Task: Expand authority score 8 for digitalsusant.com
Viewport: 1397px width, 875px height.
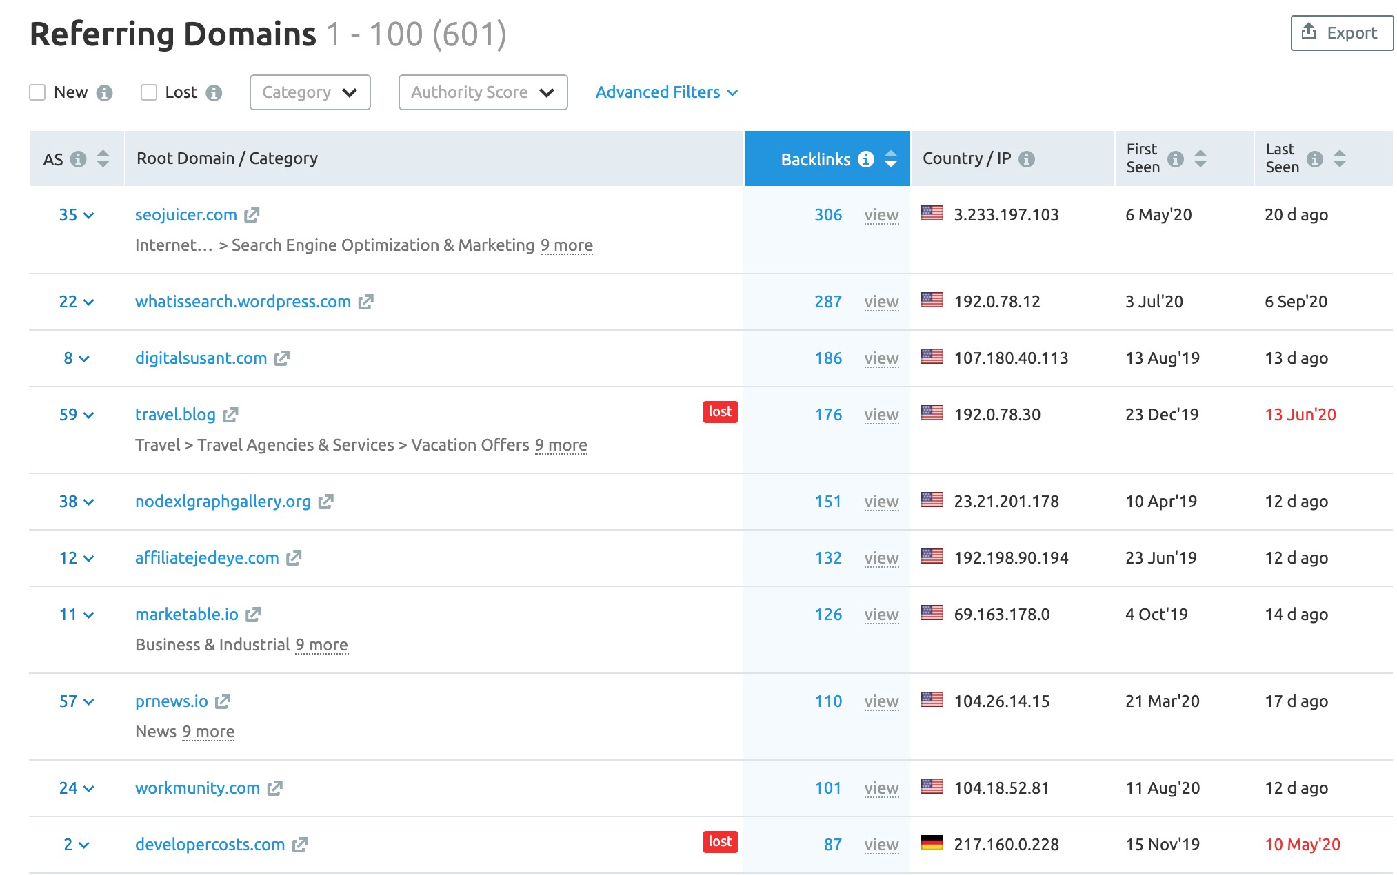Action: (77, 358)
